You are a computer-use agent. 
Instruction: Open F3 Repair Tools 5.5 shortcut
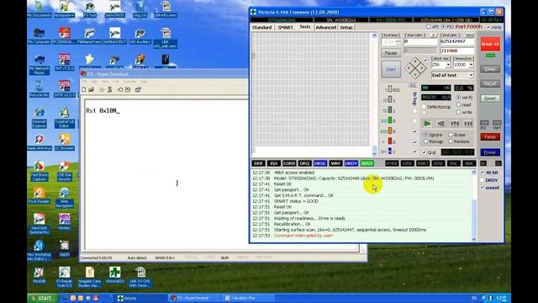pyautogui.click(x=64, y=277)
